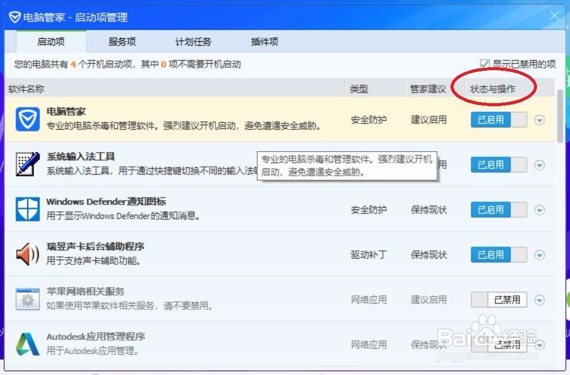Click the 瑞昱声卡 speaker icon
Image resolution: width=570 pixels, height=375 pixels.
click(28, 254)
